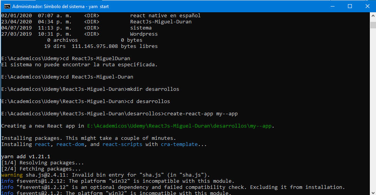The image size is (376, 195).
Task: Click the yellow "warning" label
Action: click(12, 175)
